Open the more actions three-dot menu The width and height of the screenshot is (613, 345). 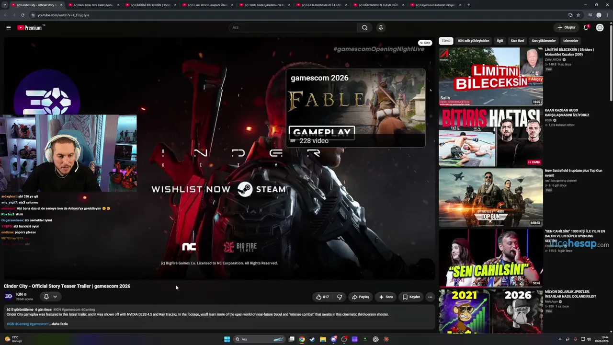pos(430,297)
